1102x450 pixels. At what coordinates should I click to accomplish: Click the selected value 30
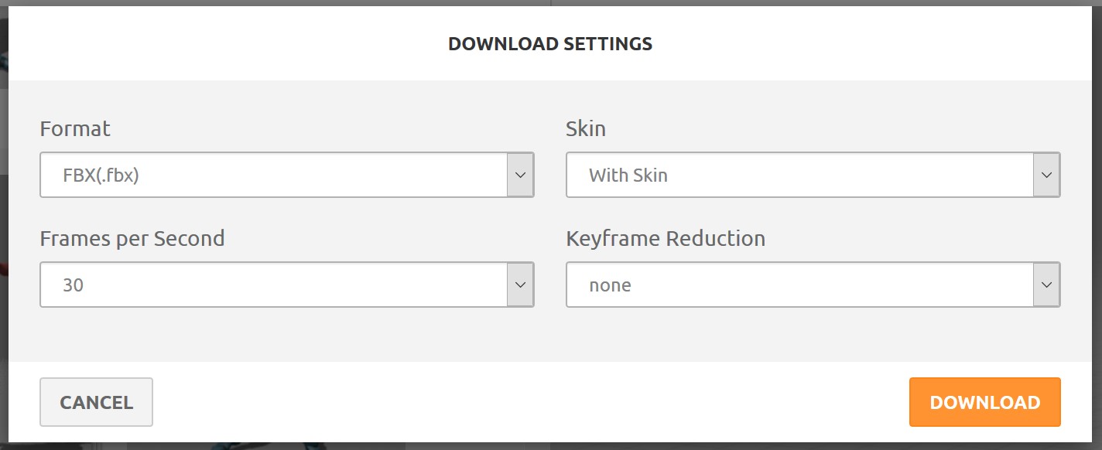[x=73, y=285]
